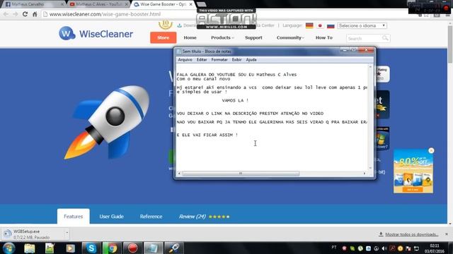Screen dimensions: 453x254
Task: Click the browser address bar
Action: [225, 14]
